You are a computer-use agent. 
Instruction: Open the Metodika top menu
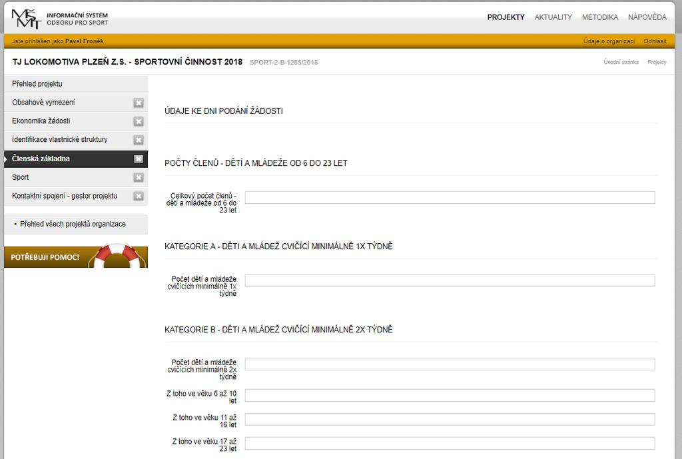point(600,17)
